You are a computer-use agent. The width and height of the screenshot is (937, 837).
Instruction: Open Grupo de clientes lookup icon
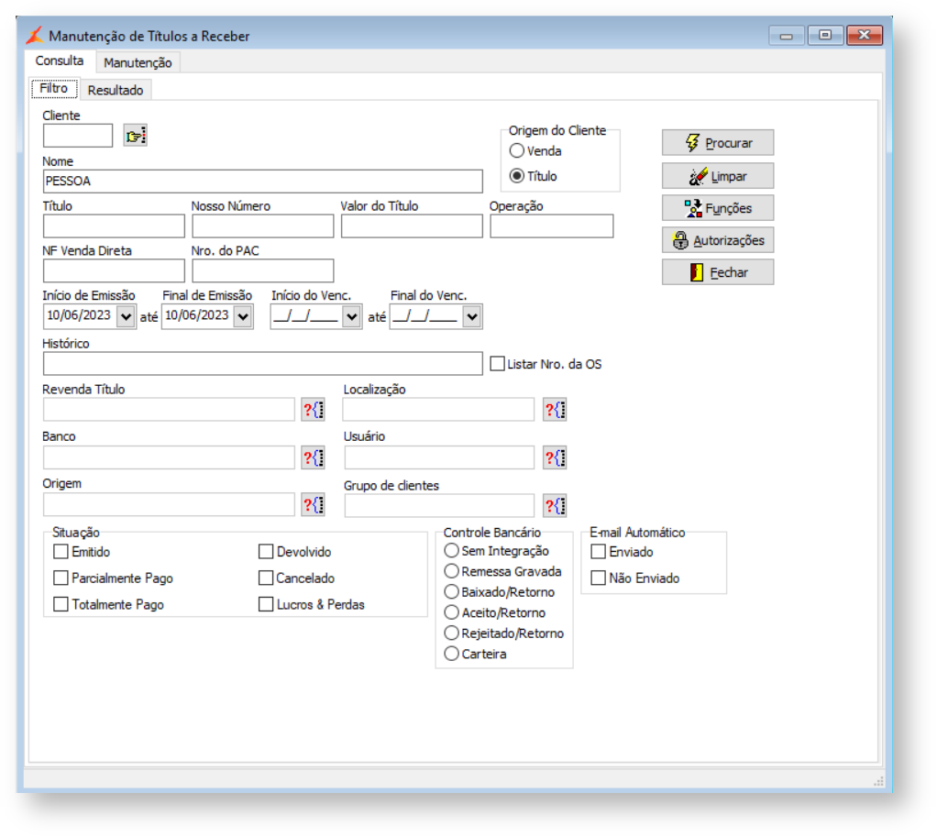coord(556,506)
